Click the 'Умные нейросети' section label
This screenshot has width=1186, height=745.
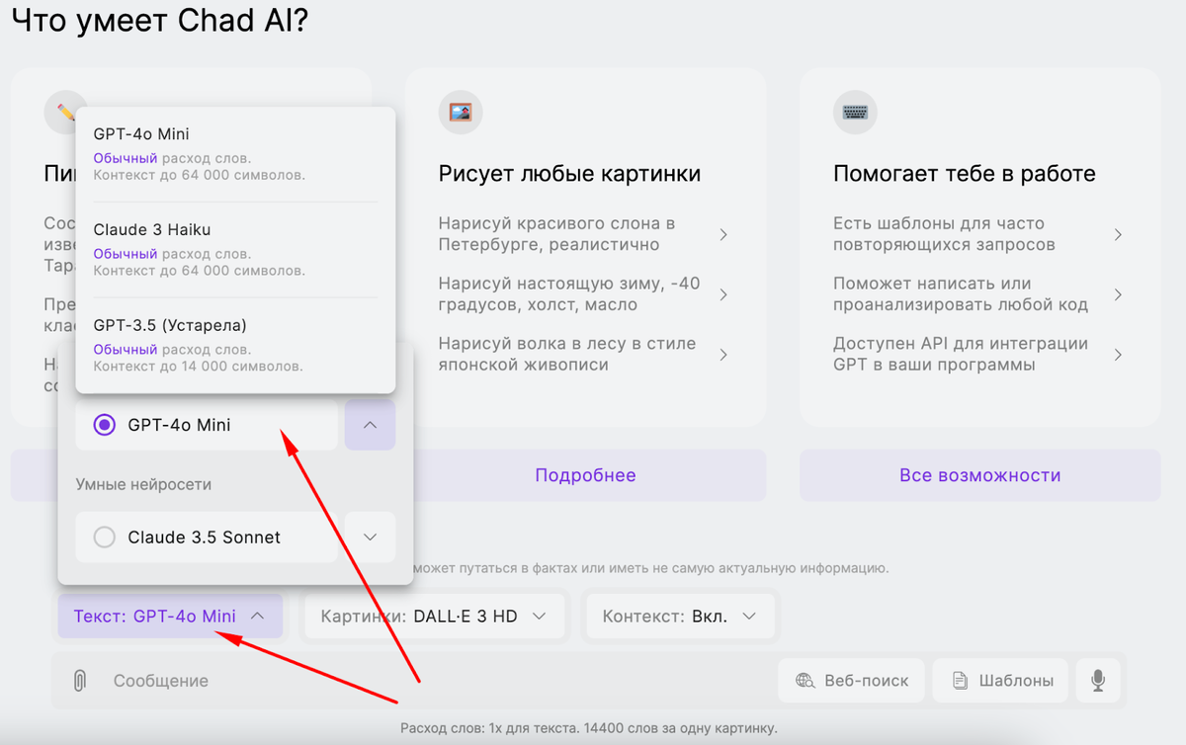[x=144, y=484]
